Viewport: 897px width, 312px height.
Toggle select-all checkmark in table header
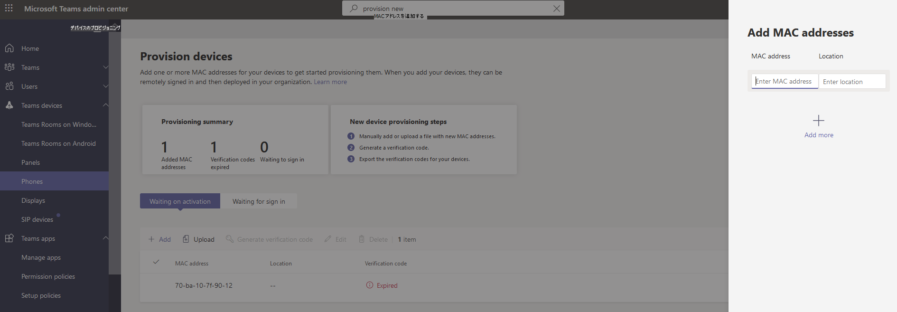coord(156,262)
